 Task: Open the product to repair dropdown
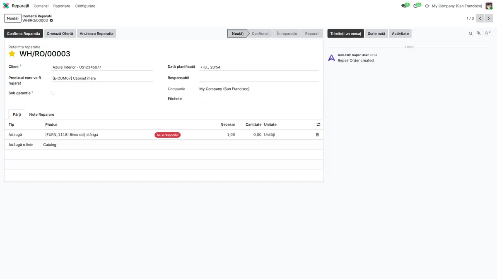click(x=102, y=78)
